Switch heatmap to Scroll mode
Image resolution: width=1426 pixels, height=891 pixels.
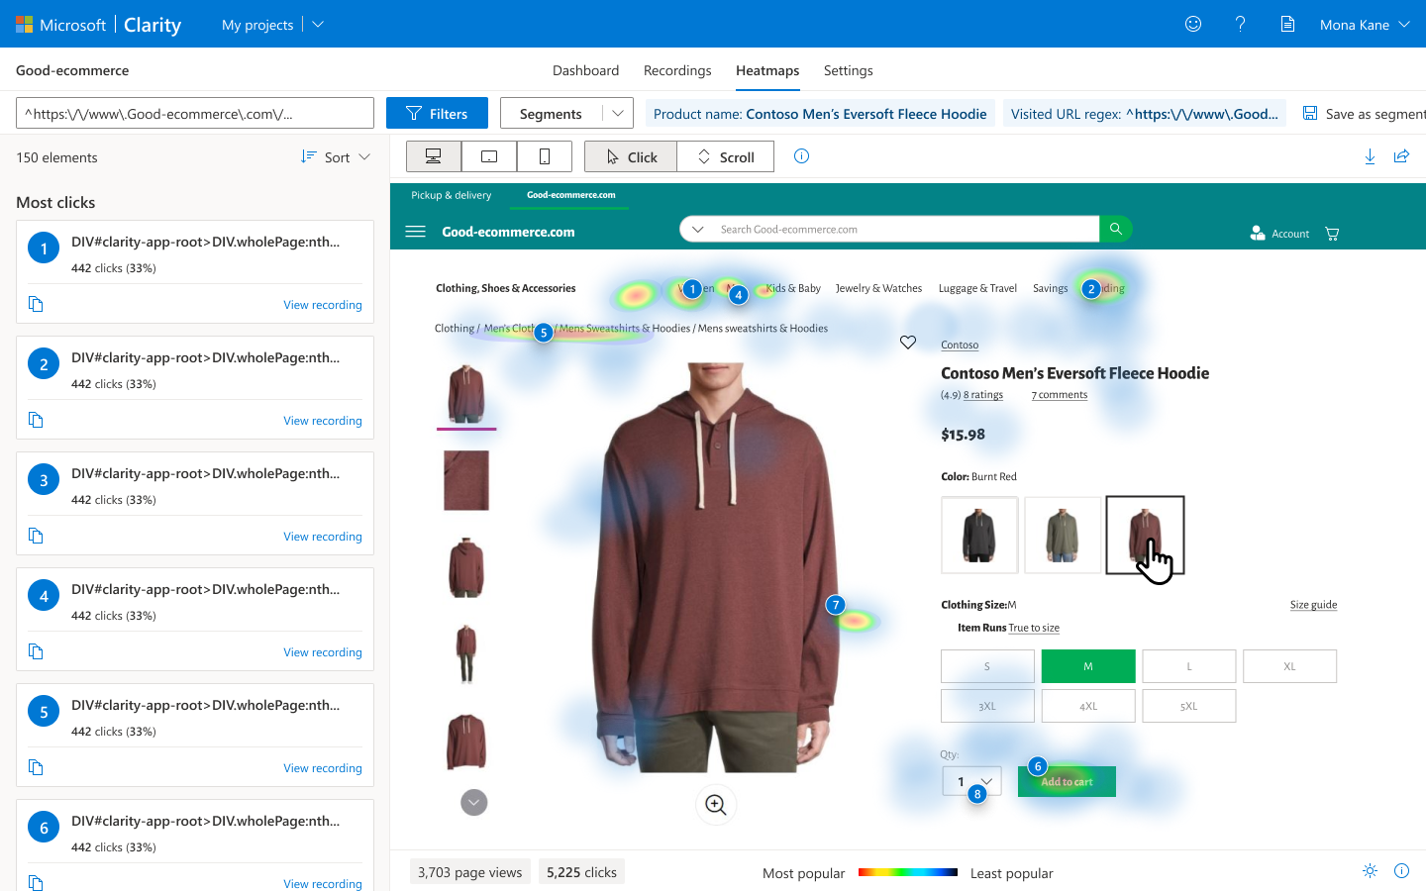click(x=726, y=156)
